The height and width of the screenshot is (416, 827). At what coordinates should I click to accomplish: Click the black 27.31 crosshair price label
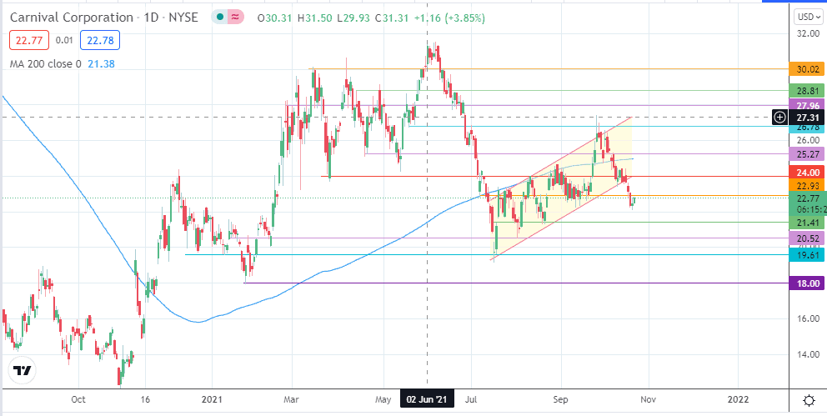point(806,117)
